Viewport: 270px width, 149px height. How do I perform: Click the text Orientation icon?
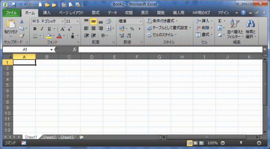(x=103, y=36)
